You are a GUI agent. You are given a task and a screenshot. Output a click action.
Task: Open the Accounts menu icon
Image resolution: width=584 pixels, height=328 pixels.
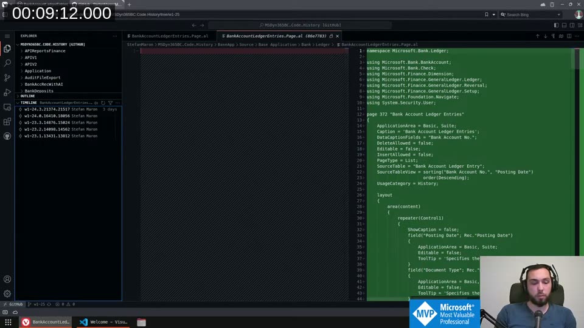7,279
